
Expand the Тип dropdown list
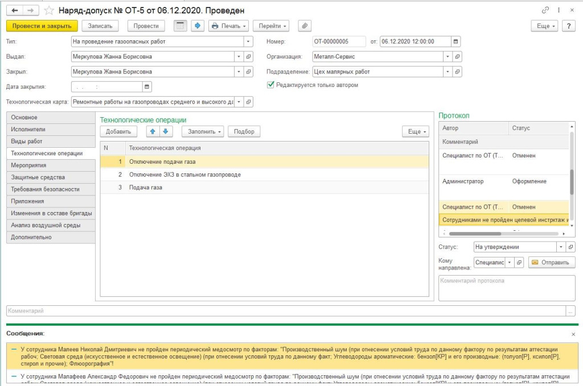[x=248, y=41]
